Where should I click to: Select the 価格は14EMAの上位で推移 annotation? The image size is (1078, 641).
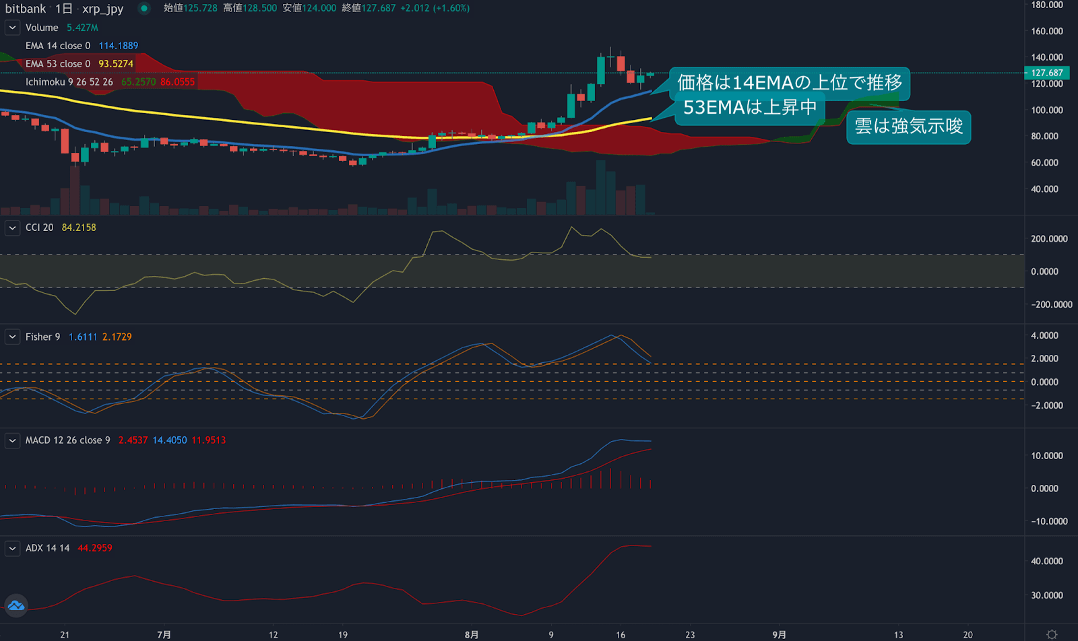pyautogui.click(x=789, y=83)
